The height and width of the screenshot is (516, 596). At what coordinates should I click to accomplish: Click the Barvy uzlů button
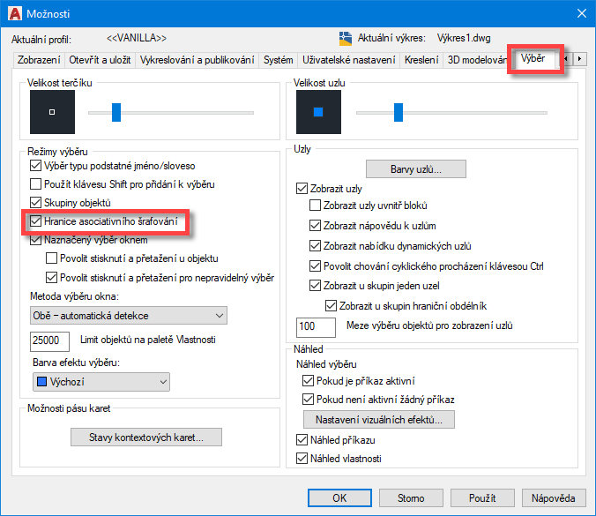point(416,168)
